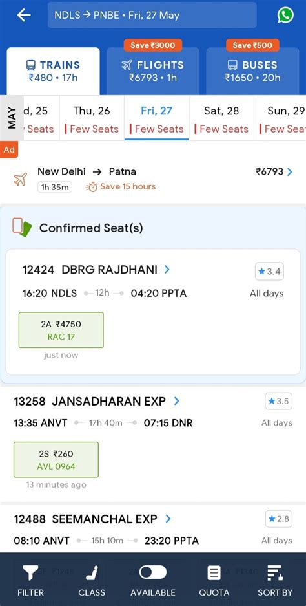Open flight offer ₹6793 chevron
The width and height of the screenshot is (306, 606).
[290, 171]
